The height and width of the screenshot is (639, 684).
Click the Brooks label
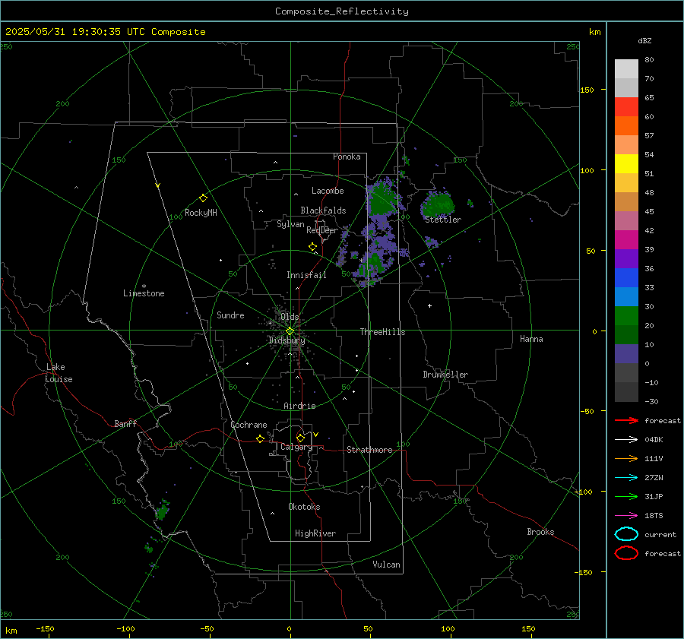[540, 532]
